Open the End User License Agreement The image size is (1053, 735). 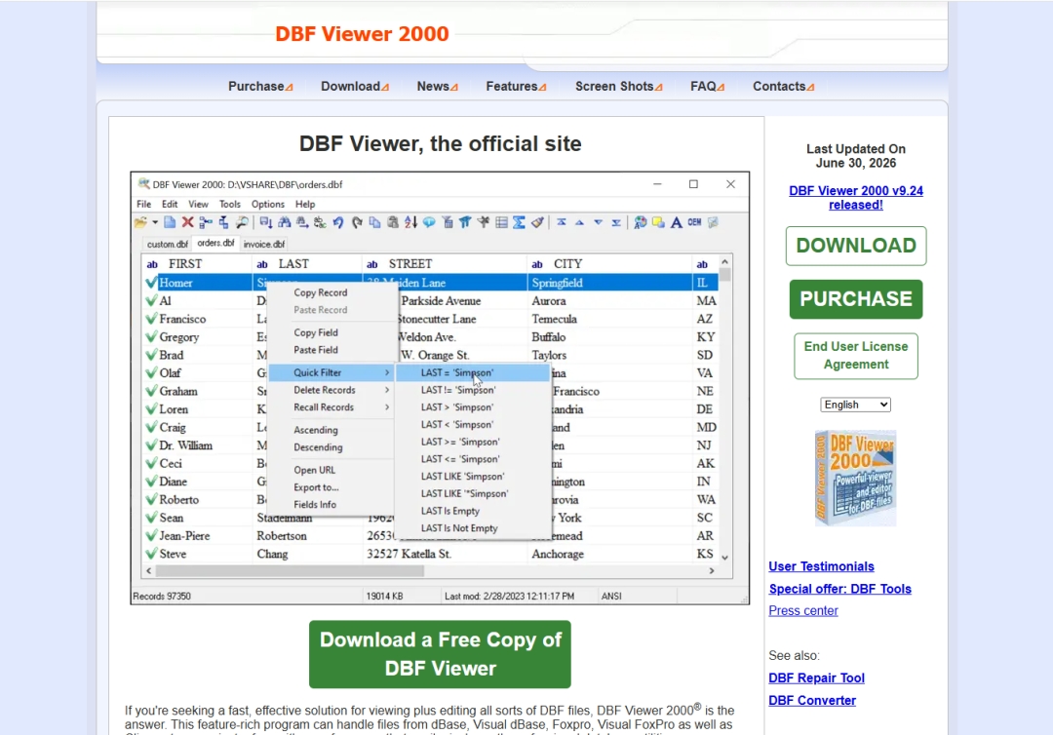[x=856, y=356]
